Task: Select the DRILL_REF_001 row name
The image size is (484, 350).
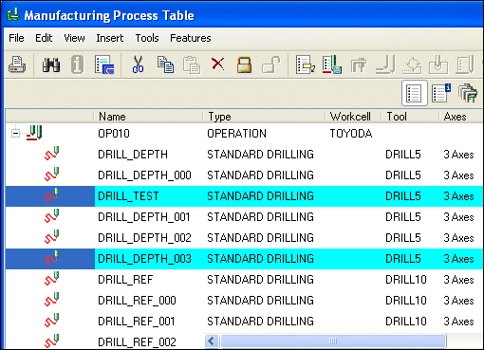Action: 137,322
